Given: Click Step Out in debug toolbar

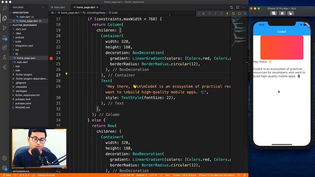Looking at the screenshot, I should pos(221,14).
